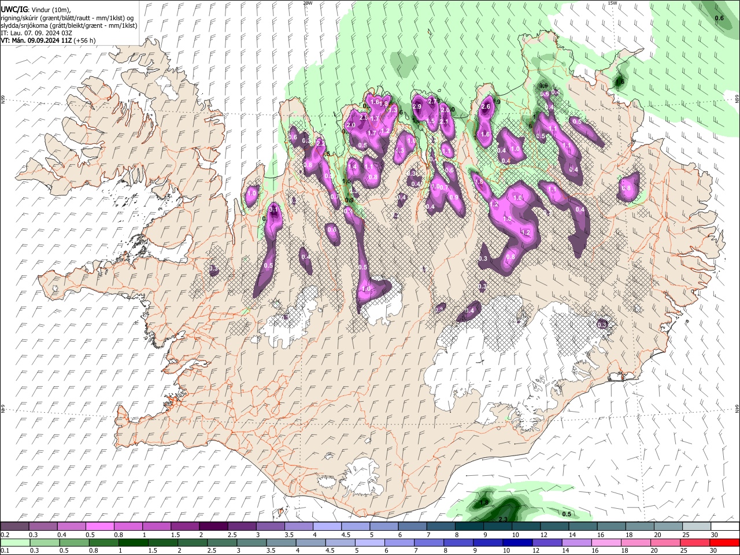Click the UWC/IG title text

click(14, 10)
